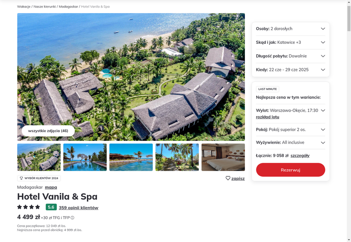
Task: Save hotel with the heart icon
Action: 235,179
